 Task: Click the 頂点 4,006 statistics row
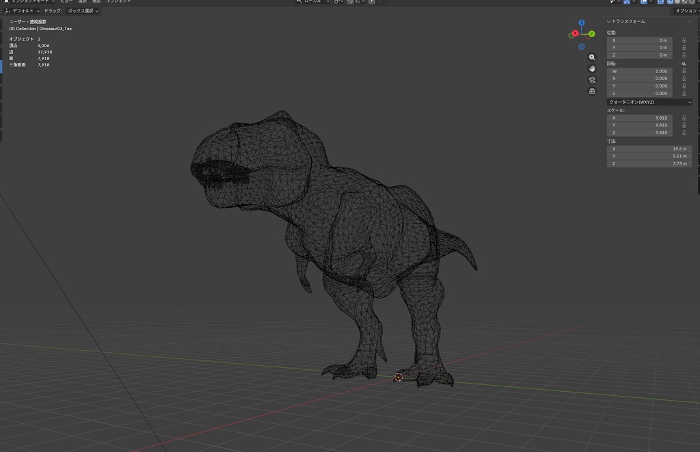click(x=29, y=46)
